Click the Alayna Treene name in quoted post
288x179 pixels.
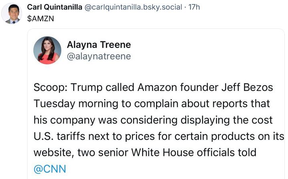point(99,44)
